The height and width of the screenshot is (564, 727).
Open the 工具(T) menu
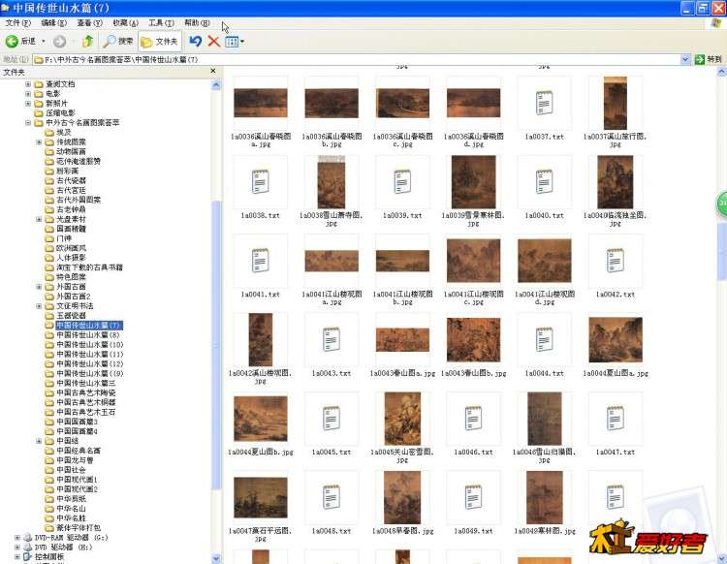[161, 22]
